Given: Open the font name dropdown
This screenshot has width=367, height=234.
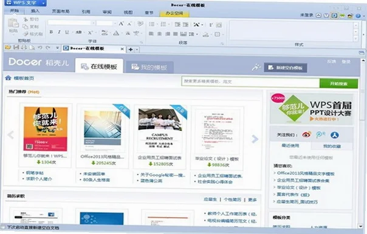Looking at the screenshot, I should click(x=94, y=23).
